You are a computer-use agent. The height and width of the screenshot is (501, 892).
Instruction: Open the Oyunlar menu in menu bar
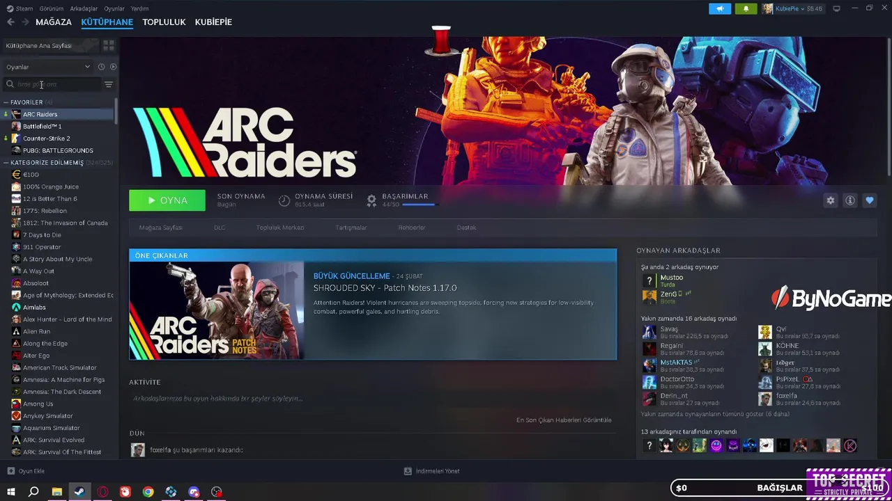tap(114, 8)
